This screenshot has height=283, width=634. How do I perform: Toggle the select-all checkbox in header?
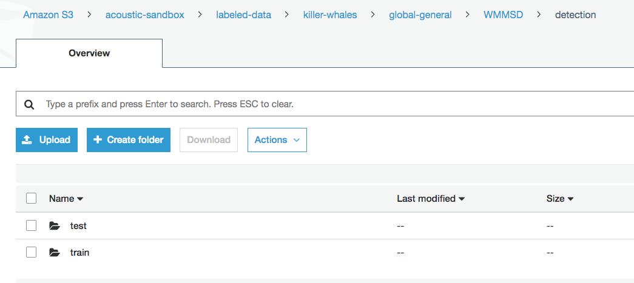[31, 198]
